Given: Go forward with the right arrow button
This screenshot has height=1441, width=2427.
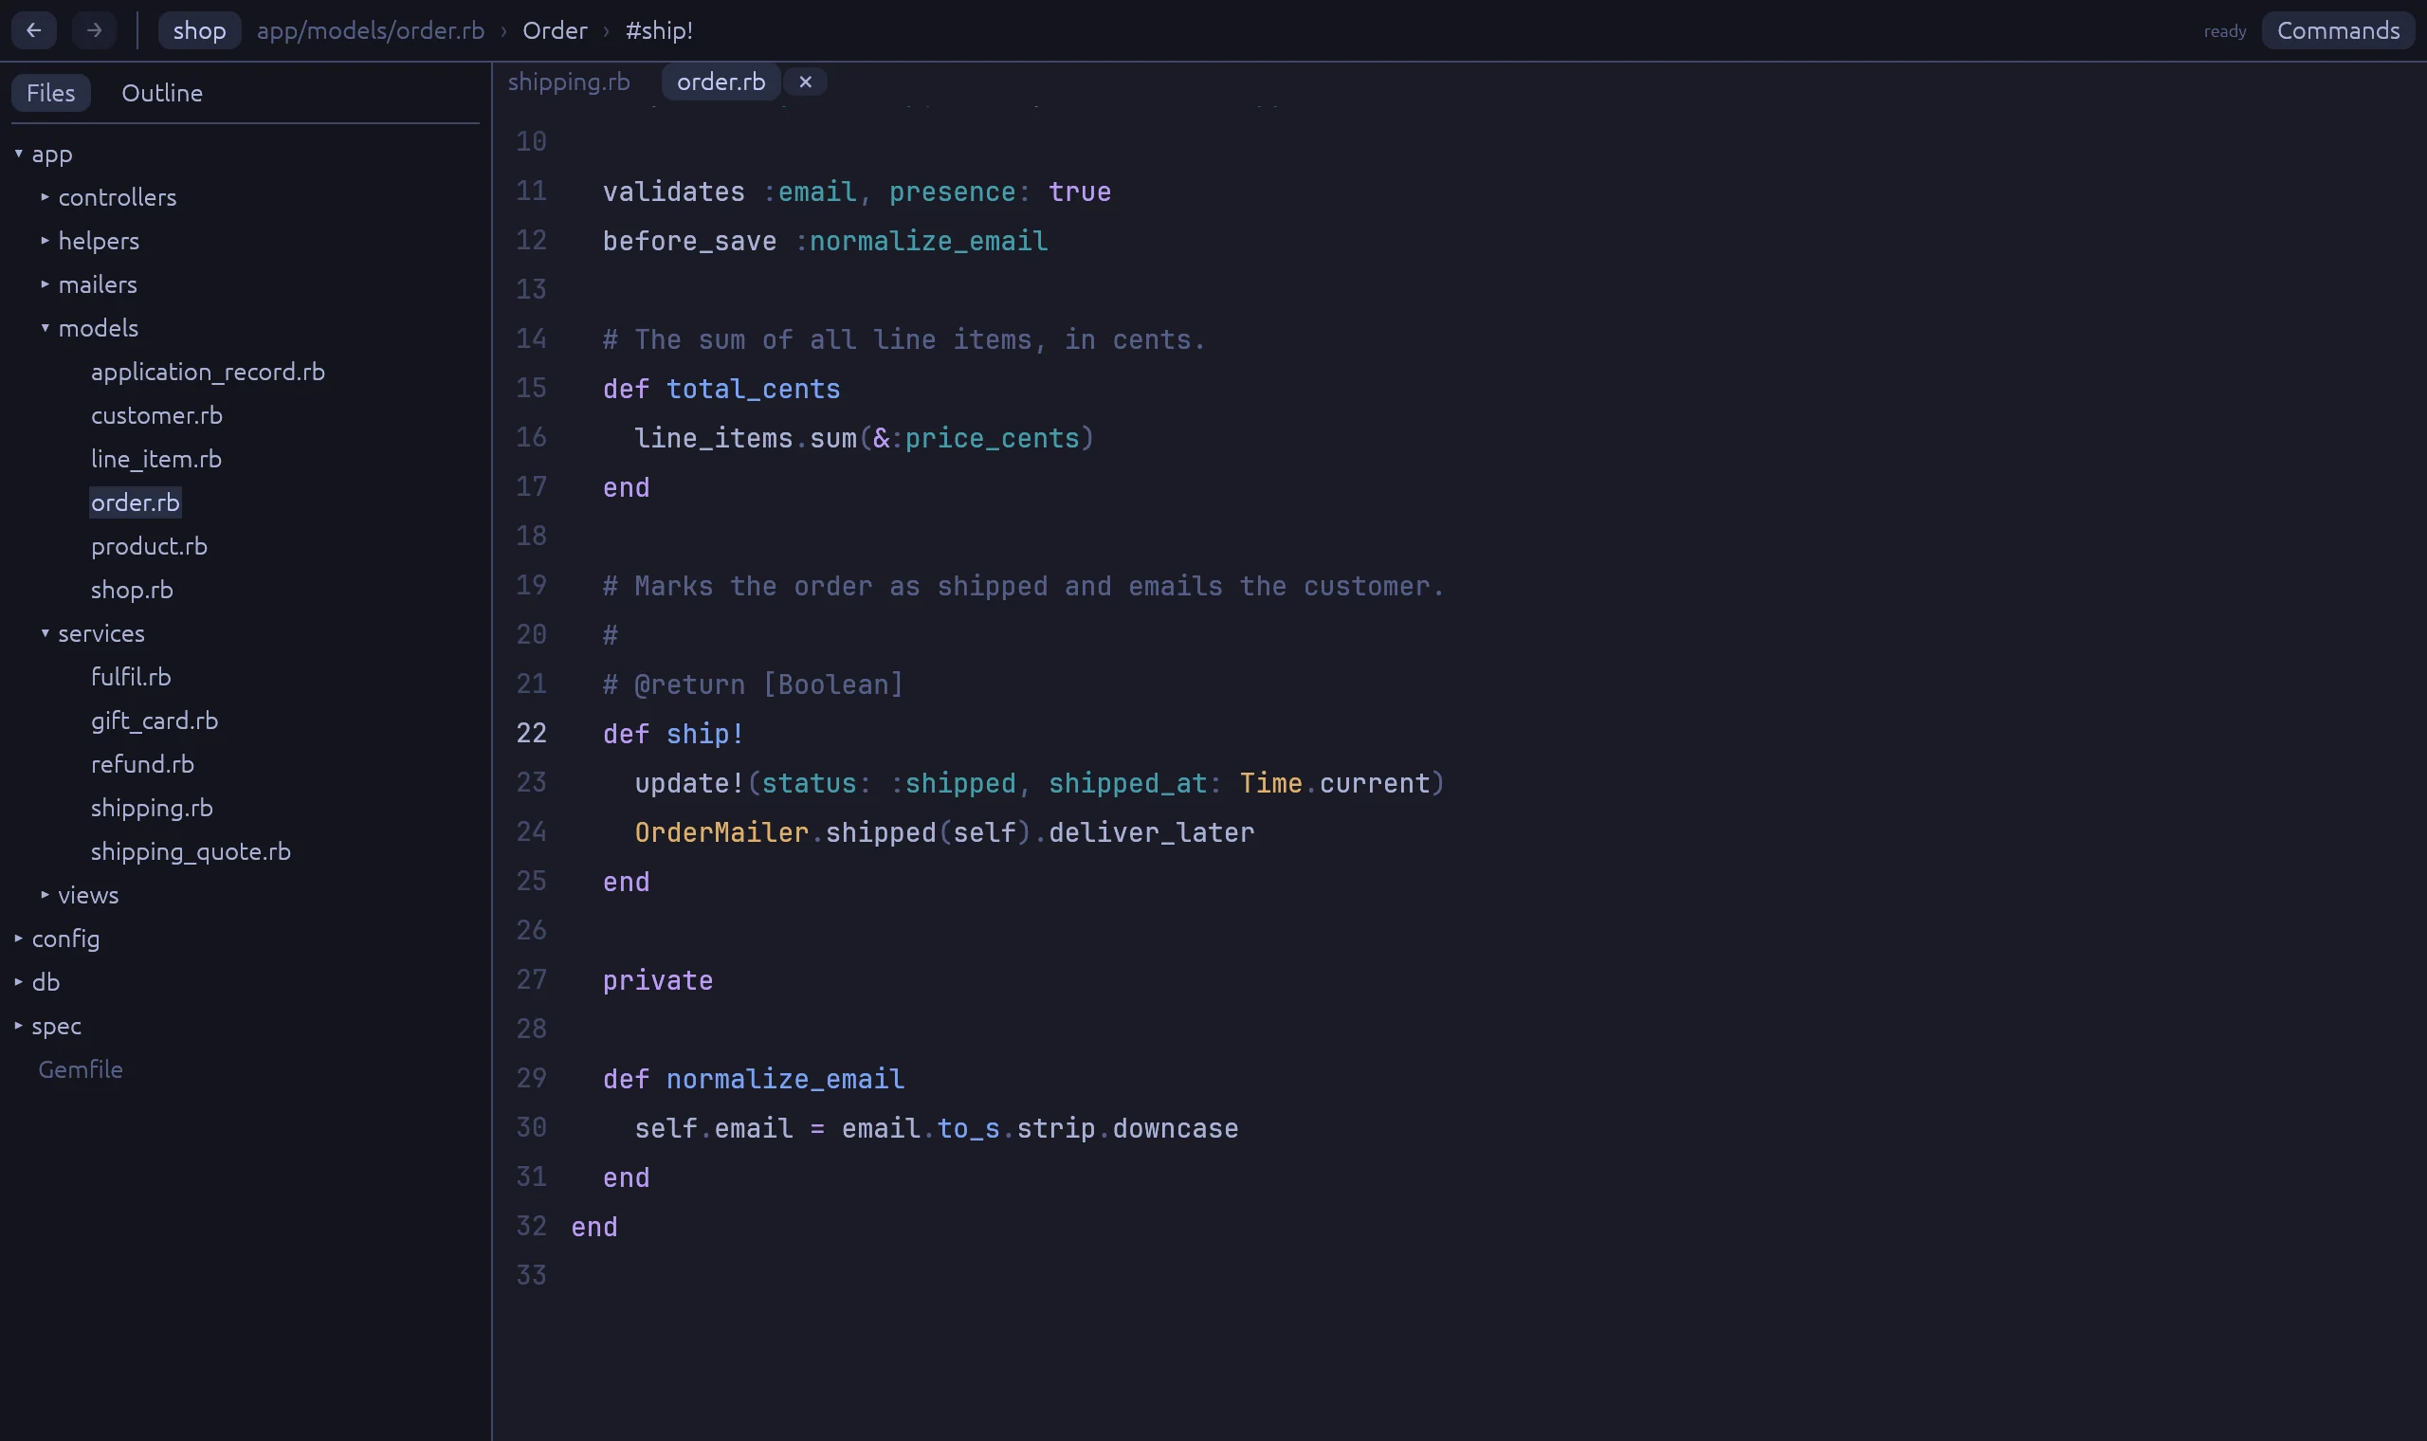Looking at the screenshot, I should point(94,30).
